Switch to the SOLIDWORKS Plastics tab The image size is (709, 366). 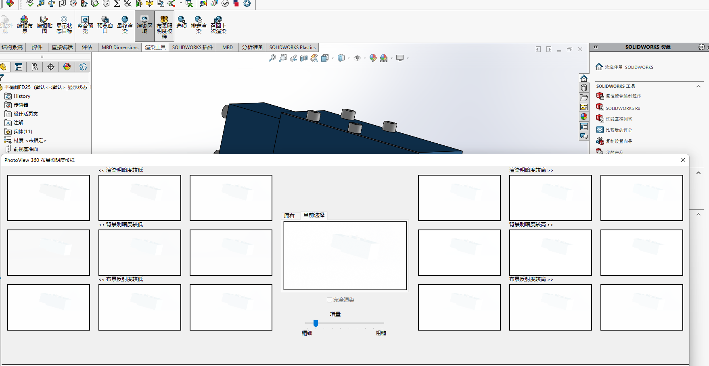pyautogui.click(x=293, y=47)
